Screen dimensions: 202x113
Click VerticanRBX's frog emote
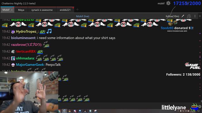pos(40,51)
